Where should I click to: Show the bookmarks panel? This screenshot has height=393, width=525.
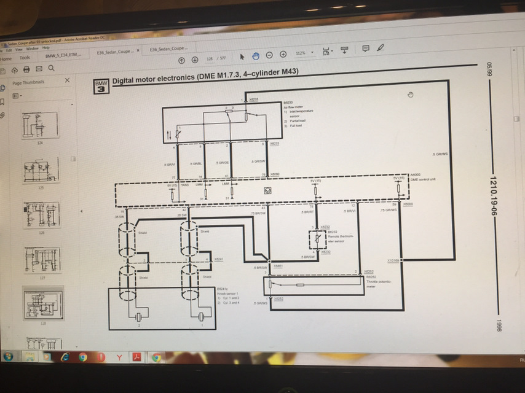click(x=2, y=102)
